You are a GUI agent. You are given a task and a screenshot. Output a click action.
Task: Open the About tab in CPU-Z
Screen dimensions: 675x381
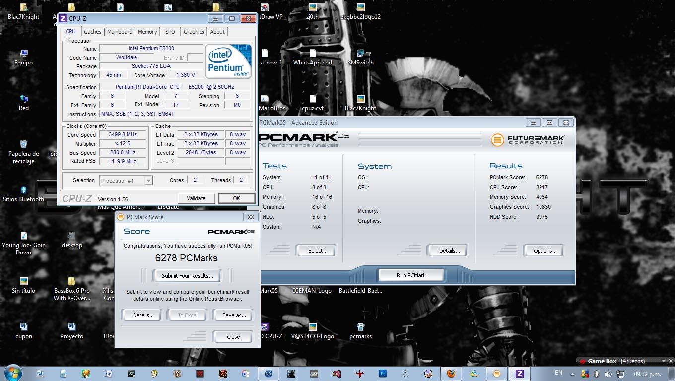tap(217, 32)
